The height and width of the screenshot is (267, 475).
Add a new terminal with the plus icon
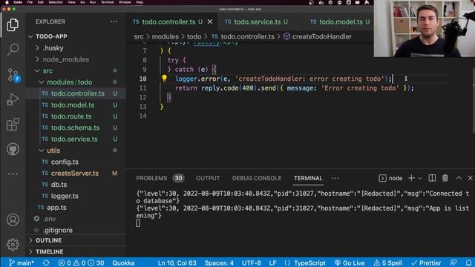411,178
